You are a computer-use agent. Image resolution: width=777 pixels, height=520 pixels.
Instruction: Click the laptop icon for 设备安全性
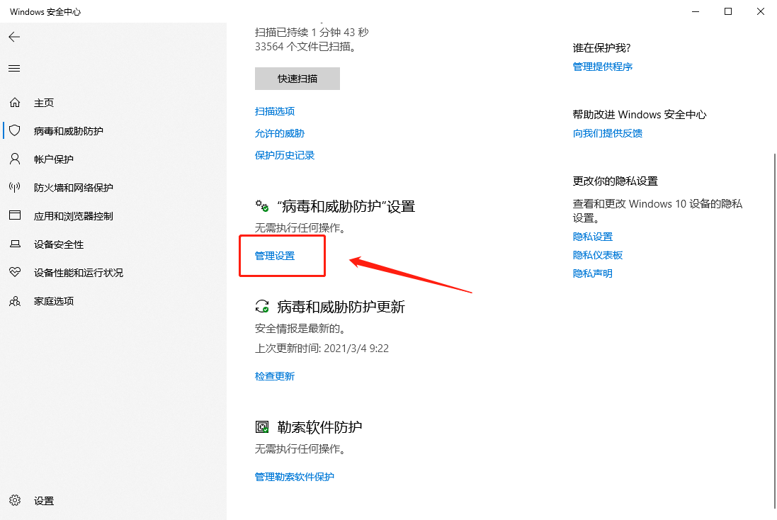pyautogui.click(x=15, y=244)
